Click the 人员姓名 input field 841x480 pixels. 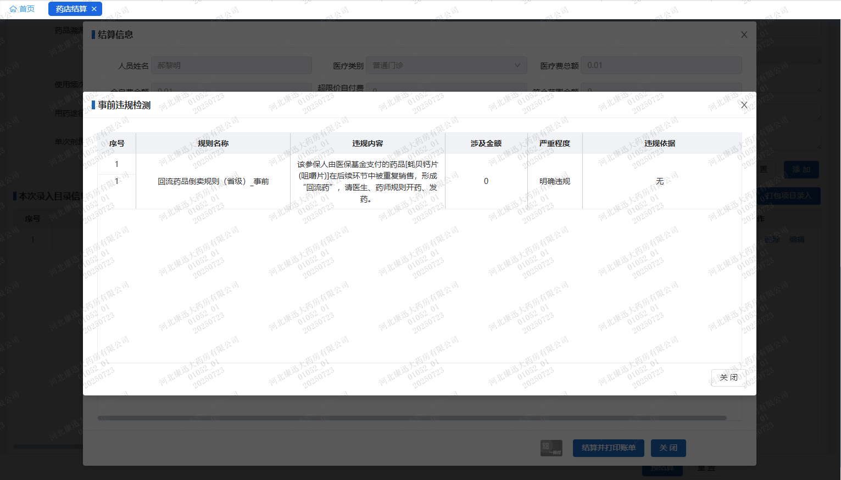click(x=231, y=65)
